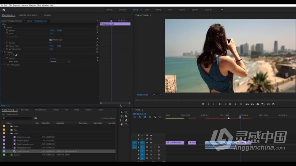296x166 pixels.
Task: Toggle insert sequences as nests
Action: point(134,117)
